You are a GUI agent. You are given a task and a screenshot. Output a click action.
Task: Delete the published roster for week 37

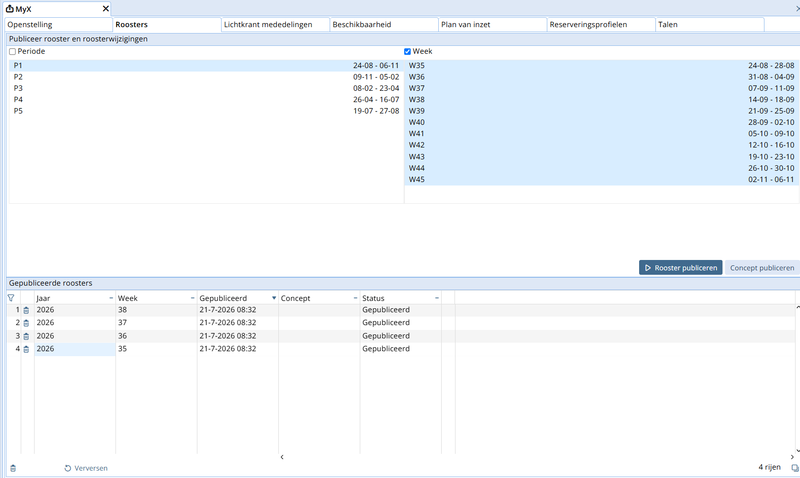coord(26,323)
